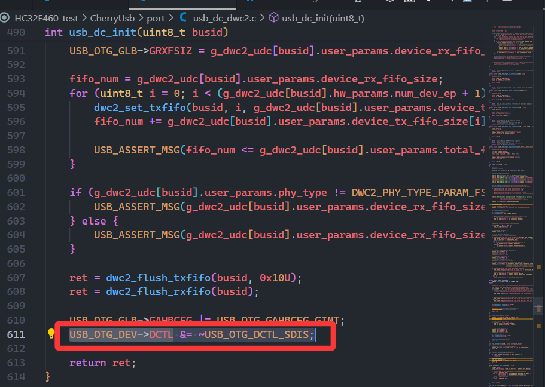Select line number 607 in gutter
Viewport: 545px width, 387px height.
point(16,278)
